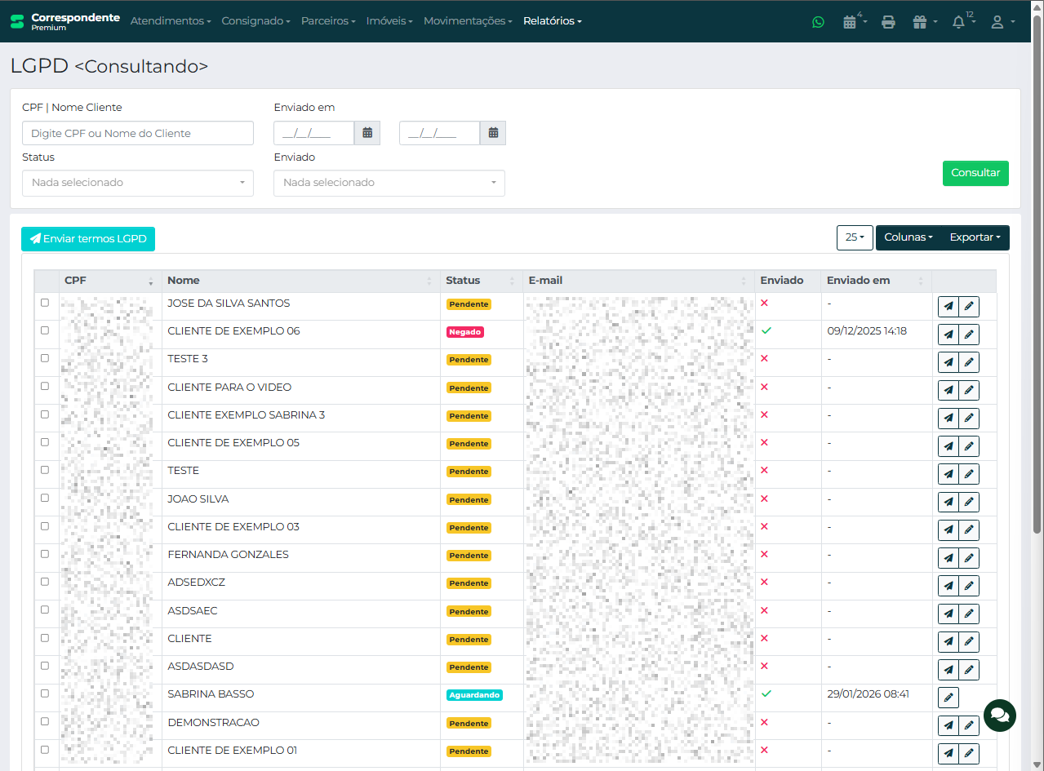The width and height of the screenshot is (1044, 771).
Task: Select checkbox for CLIENTE DE EXEMPLO 06
Action: pyautogui.click(x=45, y=330)
